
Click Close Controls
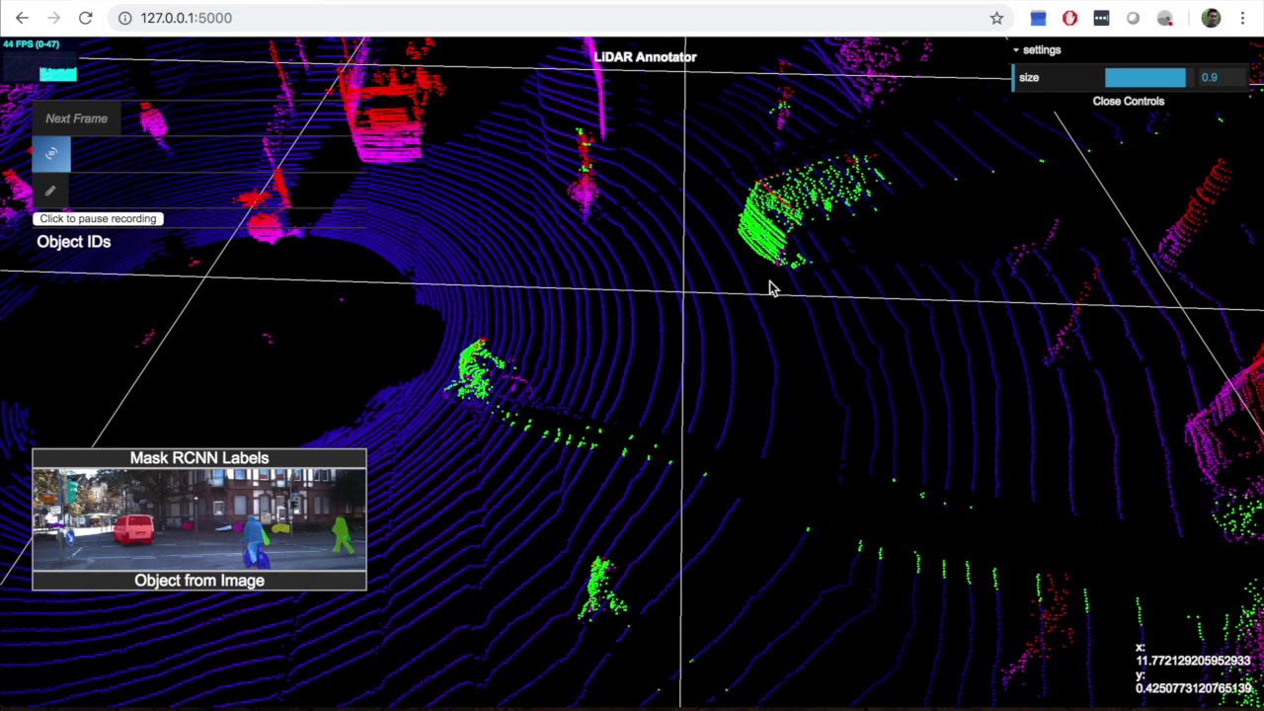click(1129, 102)
